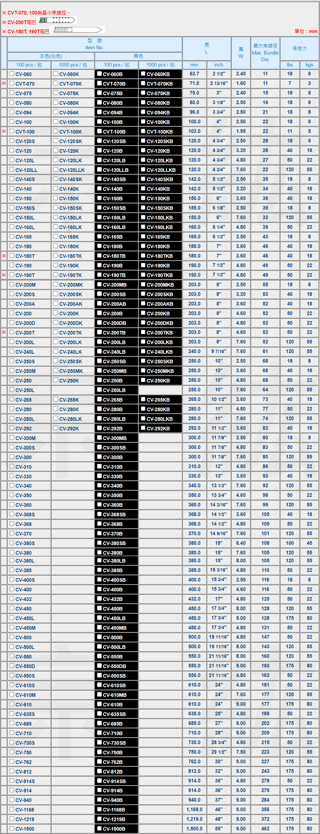Check the CV-940 checkbox
The image size is (320, 834).
point(12,800)
